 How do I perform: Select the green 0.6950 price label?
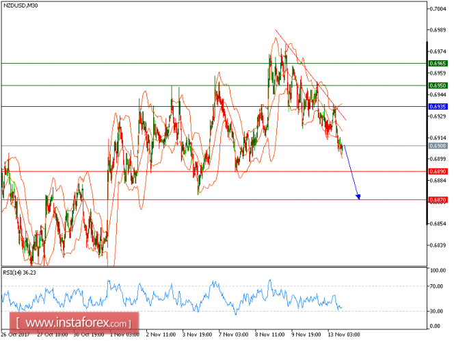pos(438,86)
